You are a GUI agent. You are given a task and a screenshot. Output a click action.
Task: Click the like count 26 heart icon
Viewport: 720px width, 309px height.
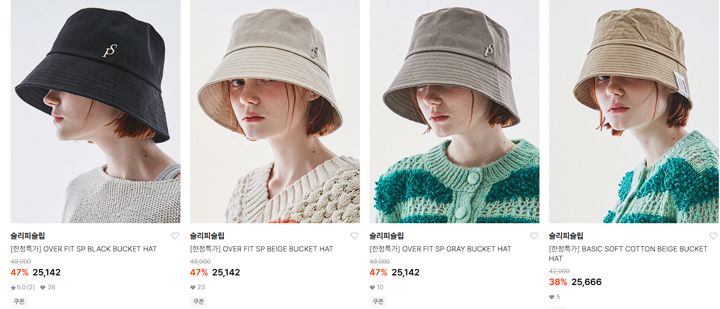point(43,288)
